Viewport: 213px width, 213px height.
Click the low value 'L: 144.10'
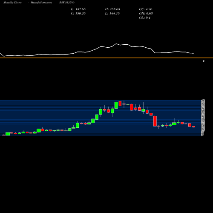[x=112, y=14]
